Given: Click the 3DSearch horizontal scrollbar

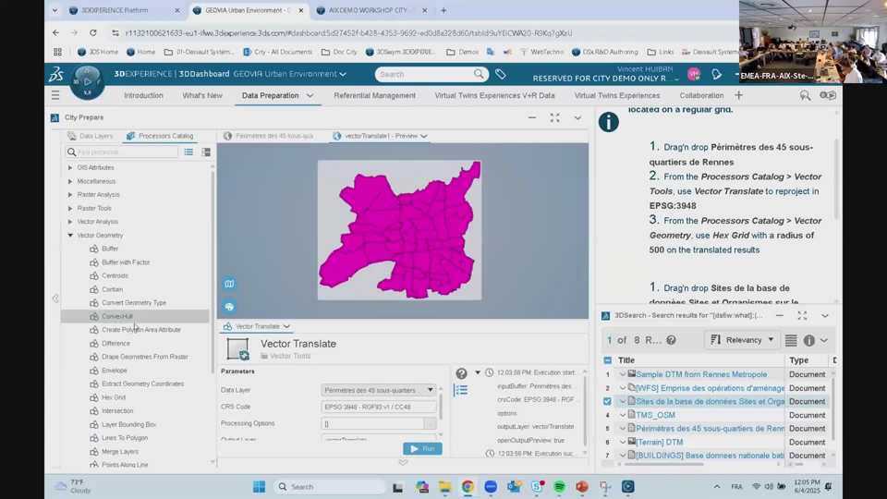Looking at the screenshot, I should (x=664, y=465).
